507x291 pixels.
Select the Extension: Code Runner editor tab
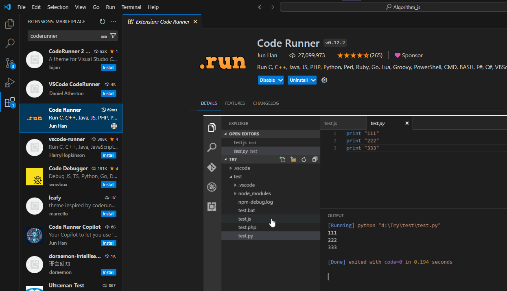tap(162, 22)
